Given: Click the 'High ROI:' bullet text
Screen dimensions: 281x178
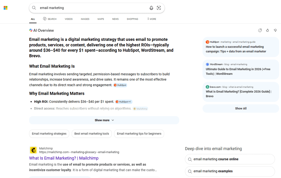Looking at the screenshot, I should (41, 102).
